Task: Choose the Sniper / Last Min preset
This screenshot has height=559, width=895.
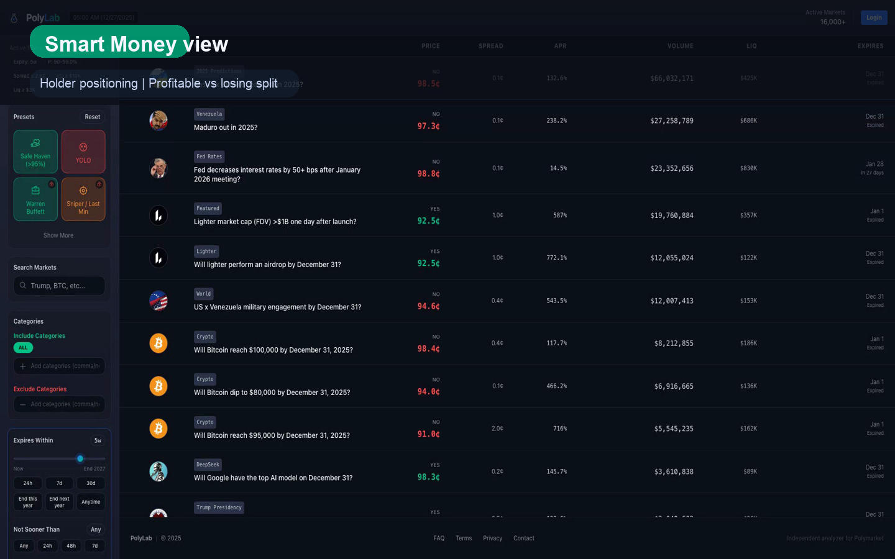Action: click(x=83, y=199)
